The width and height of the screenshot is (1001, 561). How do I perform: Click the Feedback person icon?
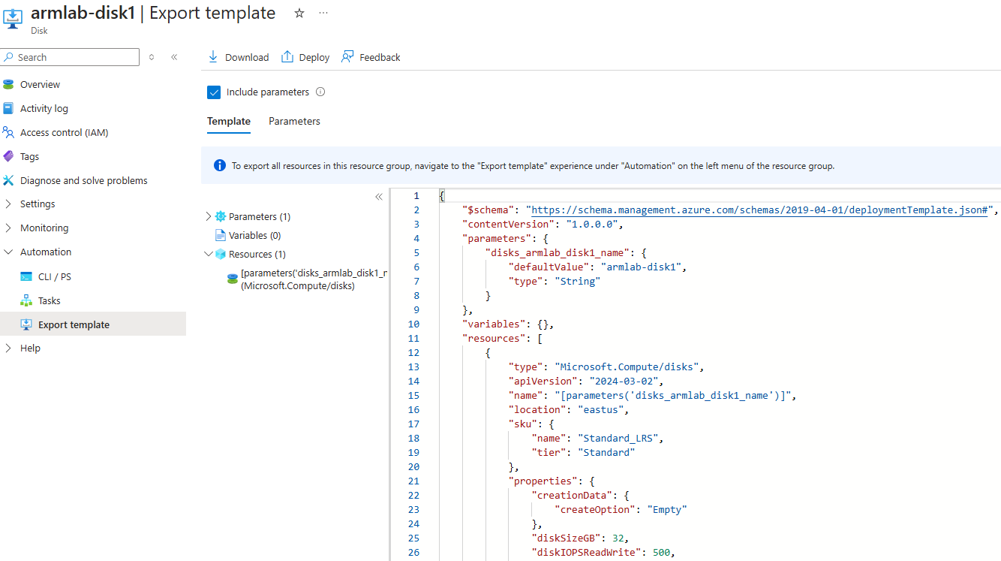pos(347,57)
